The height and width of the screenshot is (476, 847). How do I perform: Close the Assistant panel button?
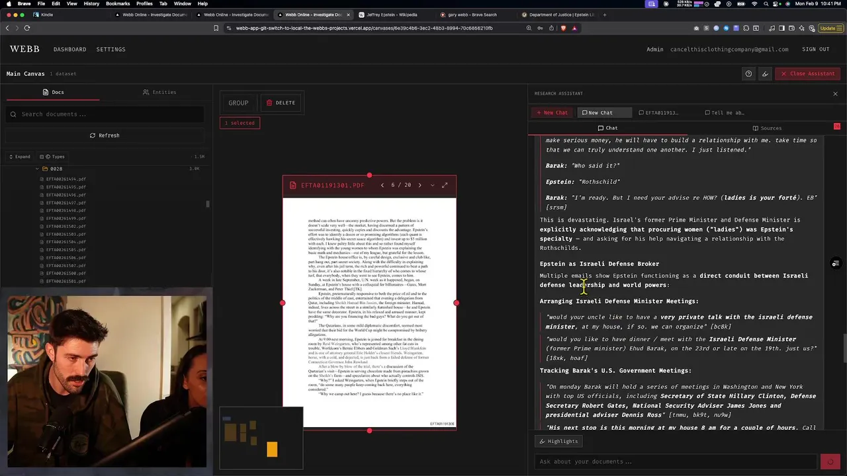[x=807, y=73]
